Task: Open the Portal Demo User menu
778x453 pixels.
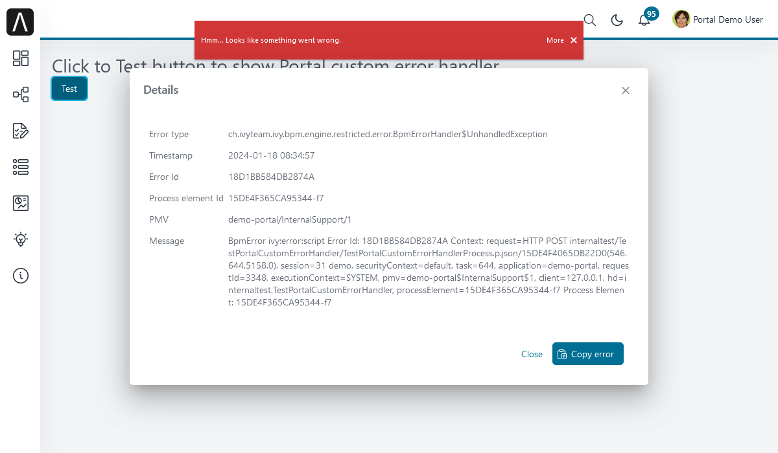Action: point(718,19)
